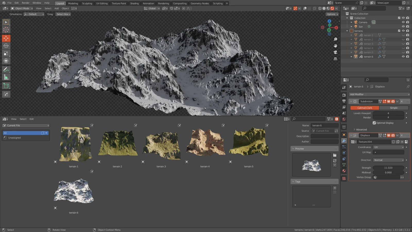Viewport: 412px width, 232px height.
Task: Hide terrain 3 in the outliner
Action: pos(403,44)
